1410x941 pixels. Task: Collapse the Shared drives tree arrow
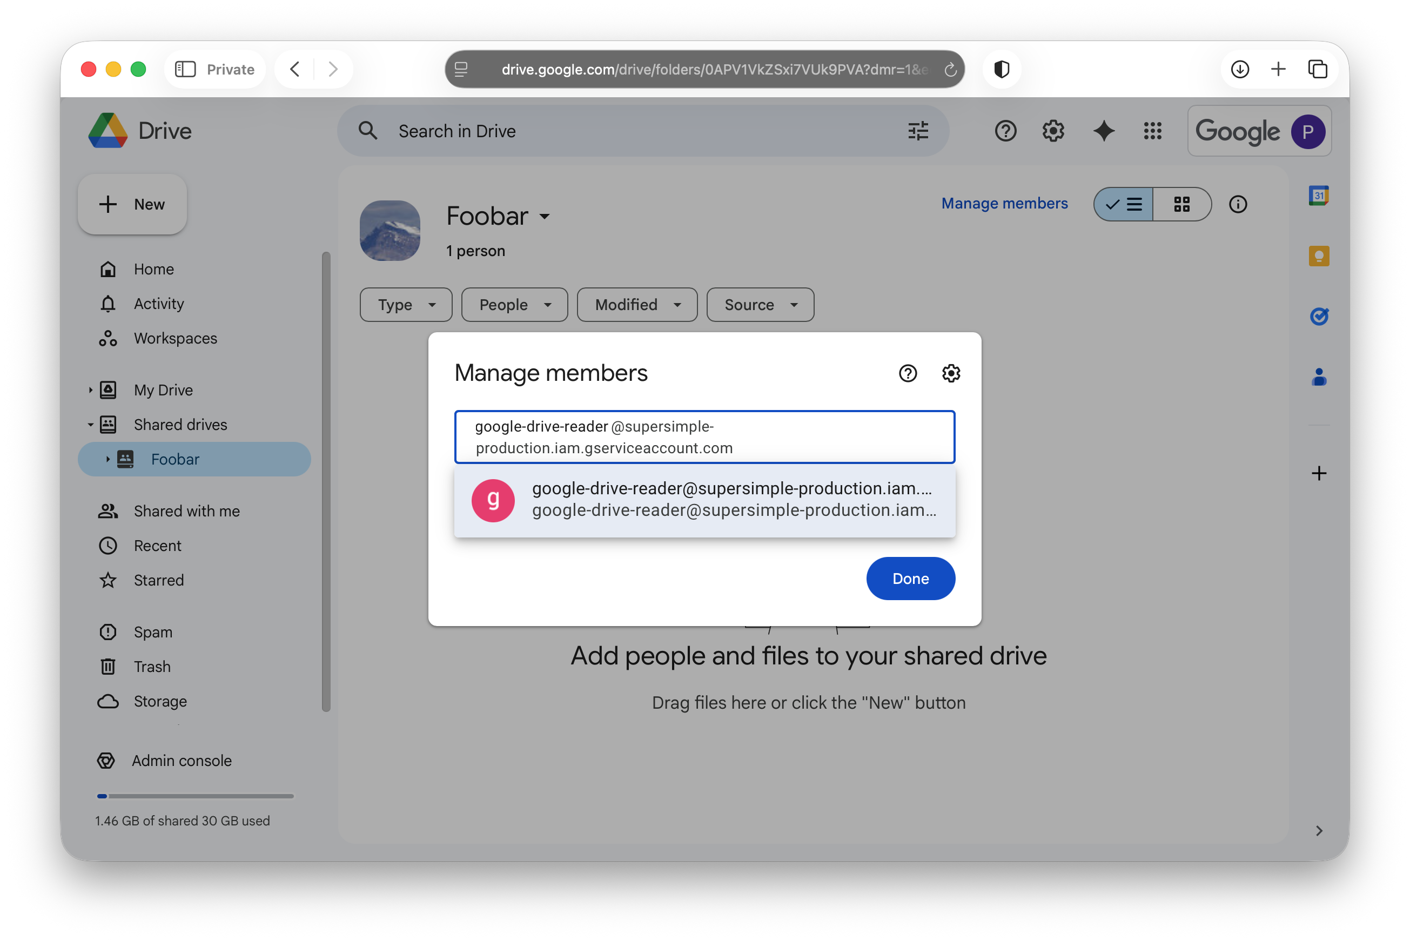91,425
